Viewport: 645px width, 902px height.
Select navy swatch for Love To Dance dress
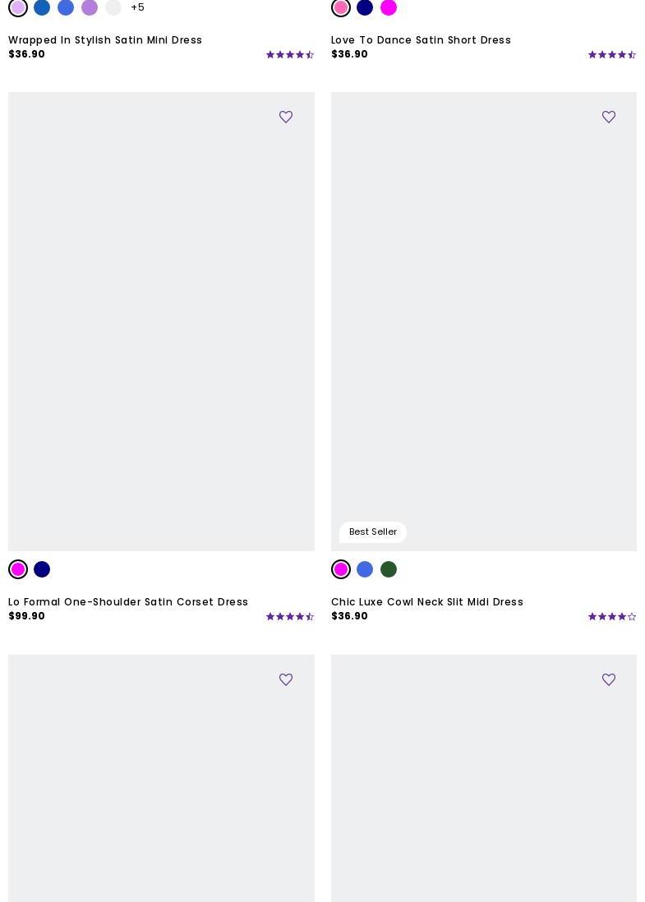tap(365, 7)
